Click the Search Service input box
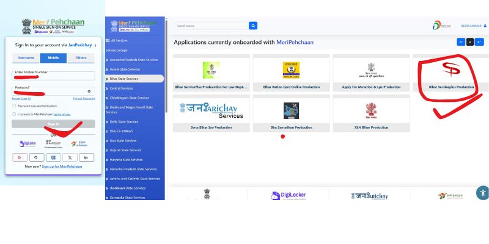This screenshot has height=244, width=489. (x=211, y=26)
